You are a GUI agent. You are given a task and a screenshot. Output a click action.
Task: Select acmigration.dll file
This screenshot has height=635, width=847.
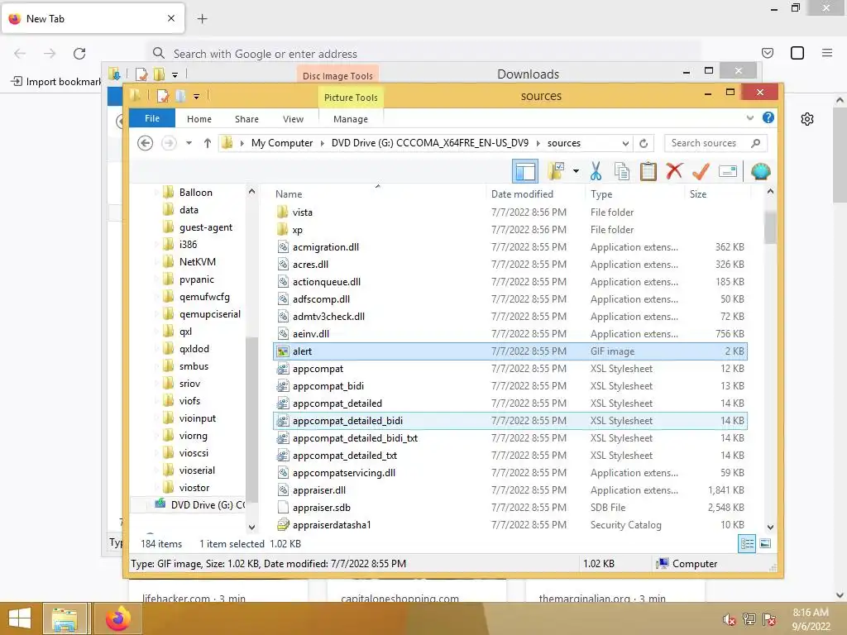click(510, 246)
